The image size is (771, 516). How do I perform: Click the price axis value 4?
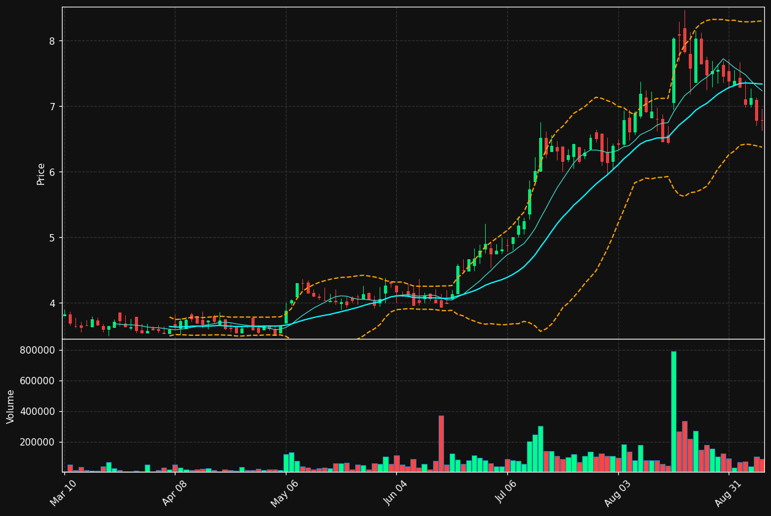52,303
